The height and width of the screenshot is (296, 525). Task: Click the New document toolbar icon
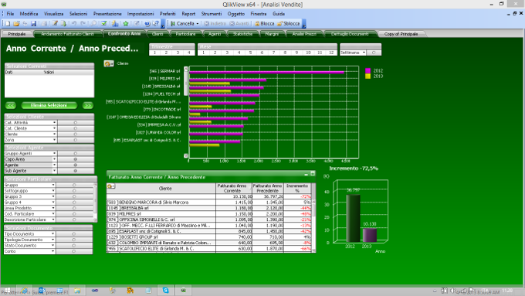tap(8, 23)
